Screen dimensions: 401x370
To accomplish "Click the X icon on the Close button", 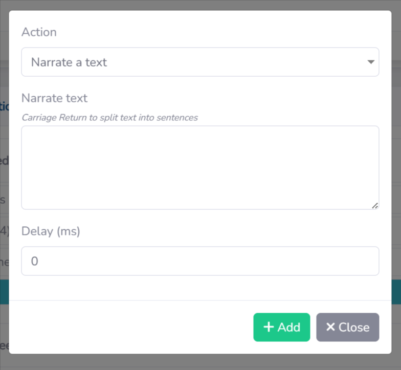I will point(330,328).
